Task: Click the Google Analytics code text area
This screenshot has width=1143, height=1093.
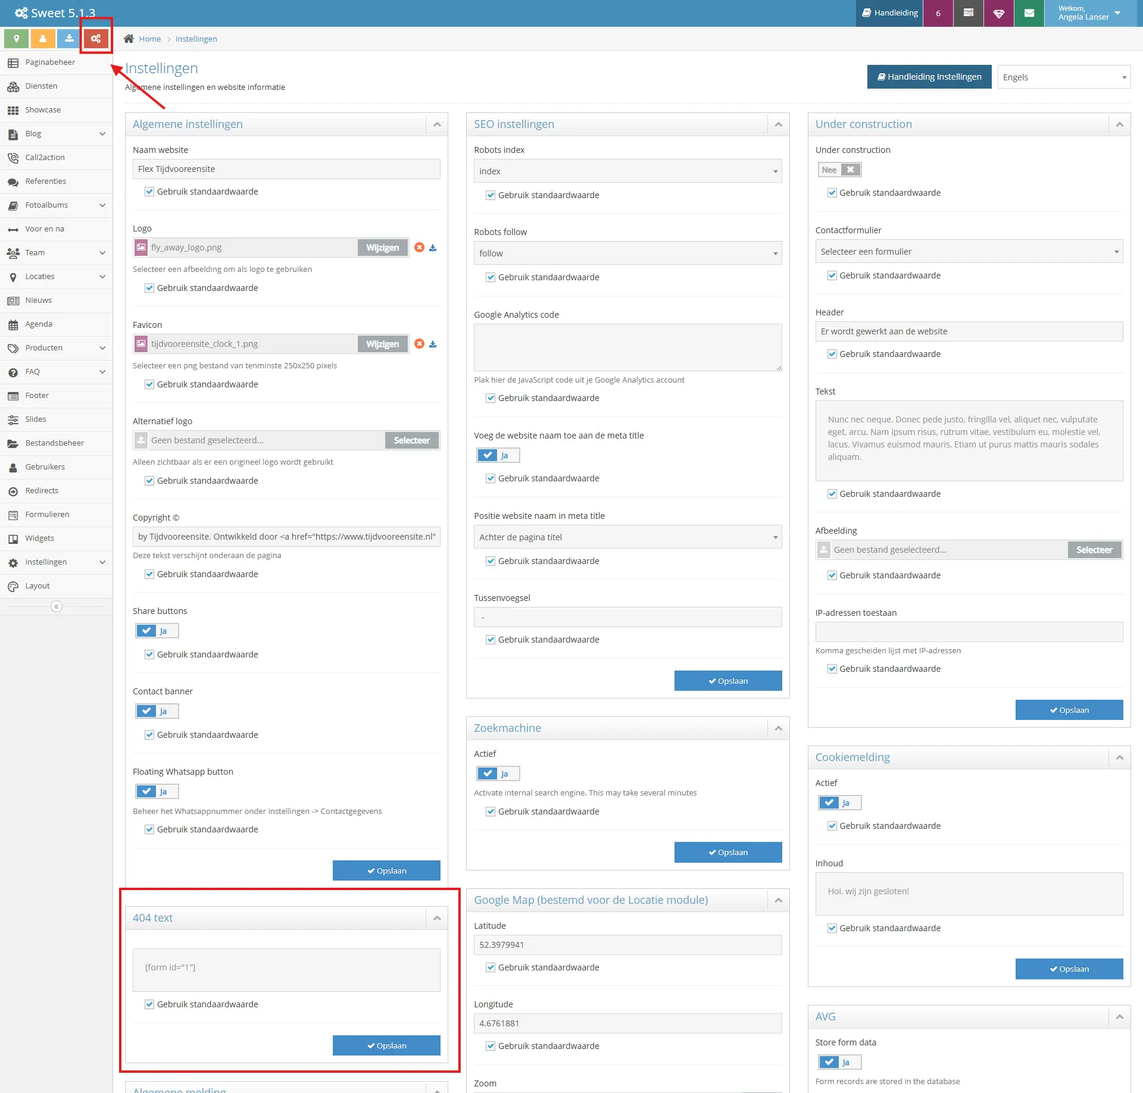Action: click(x=627, y=347)
